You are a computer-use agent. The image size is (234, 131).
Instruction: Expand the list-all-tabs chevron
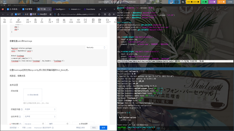(105, 9)
